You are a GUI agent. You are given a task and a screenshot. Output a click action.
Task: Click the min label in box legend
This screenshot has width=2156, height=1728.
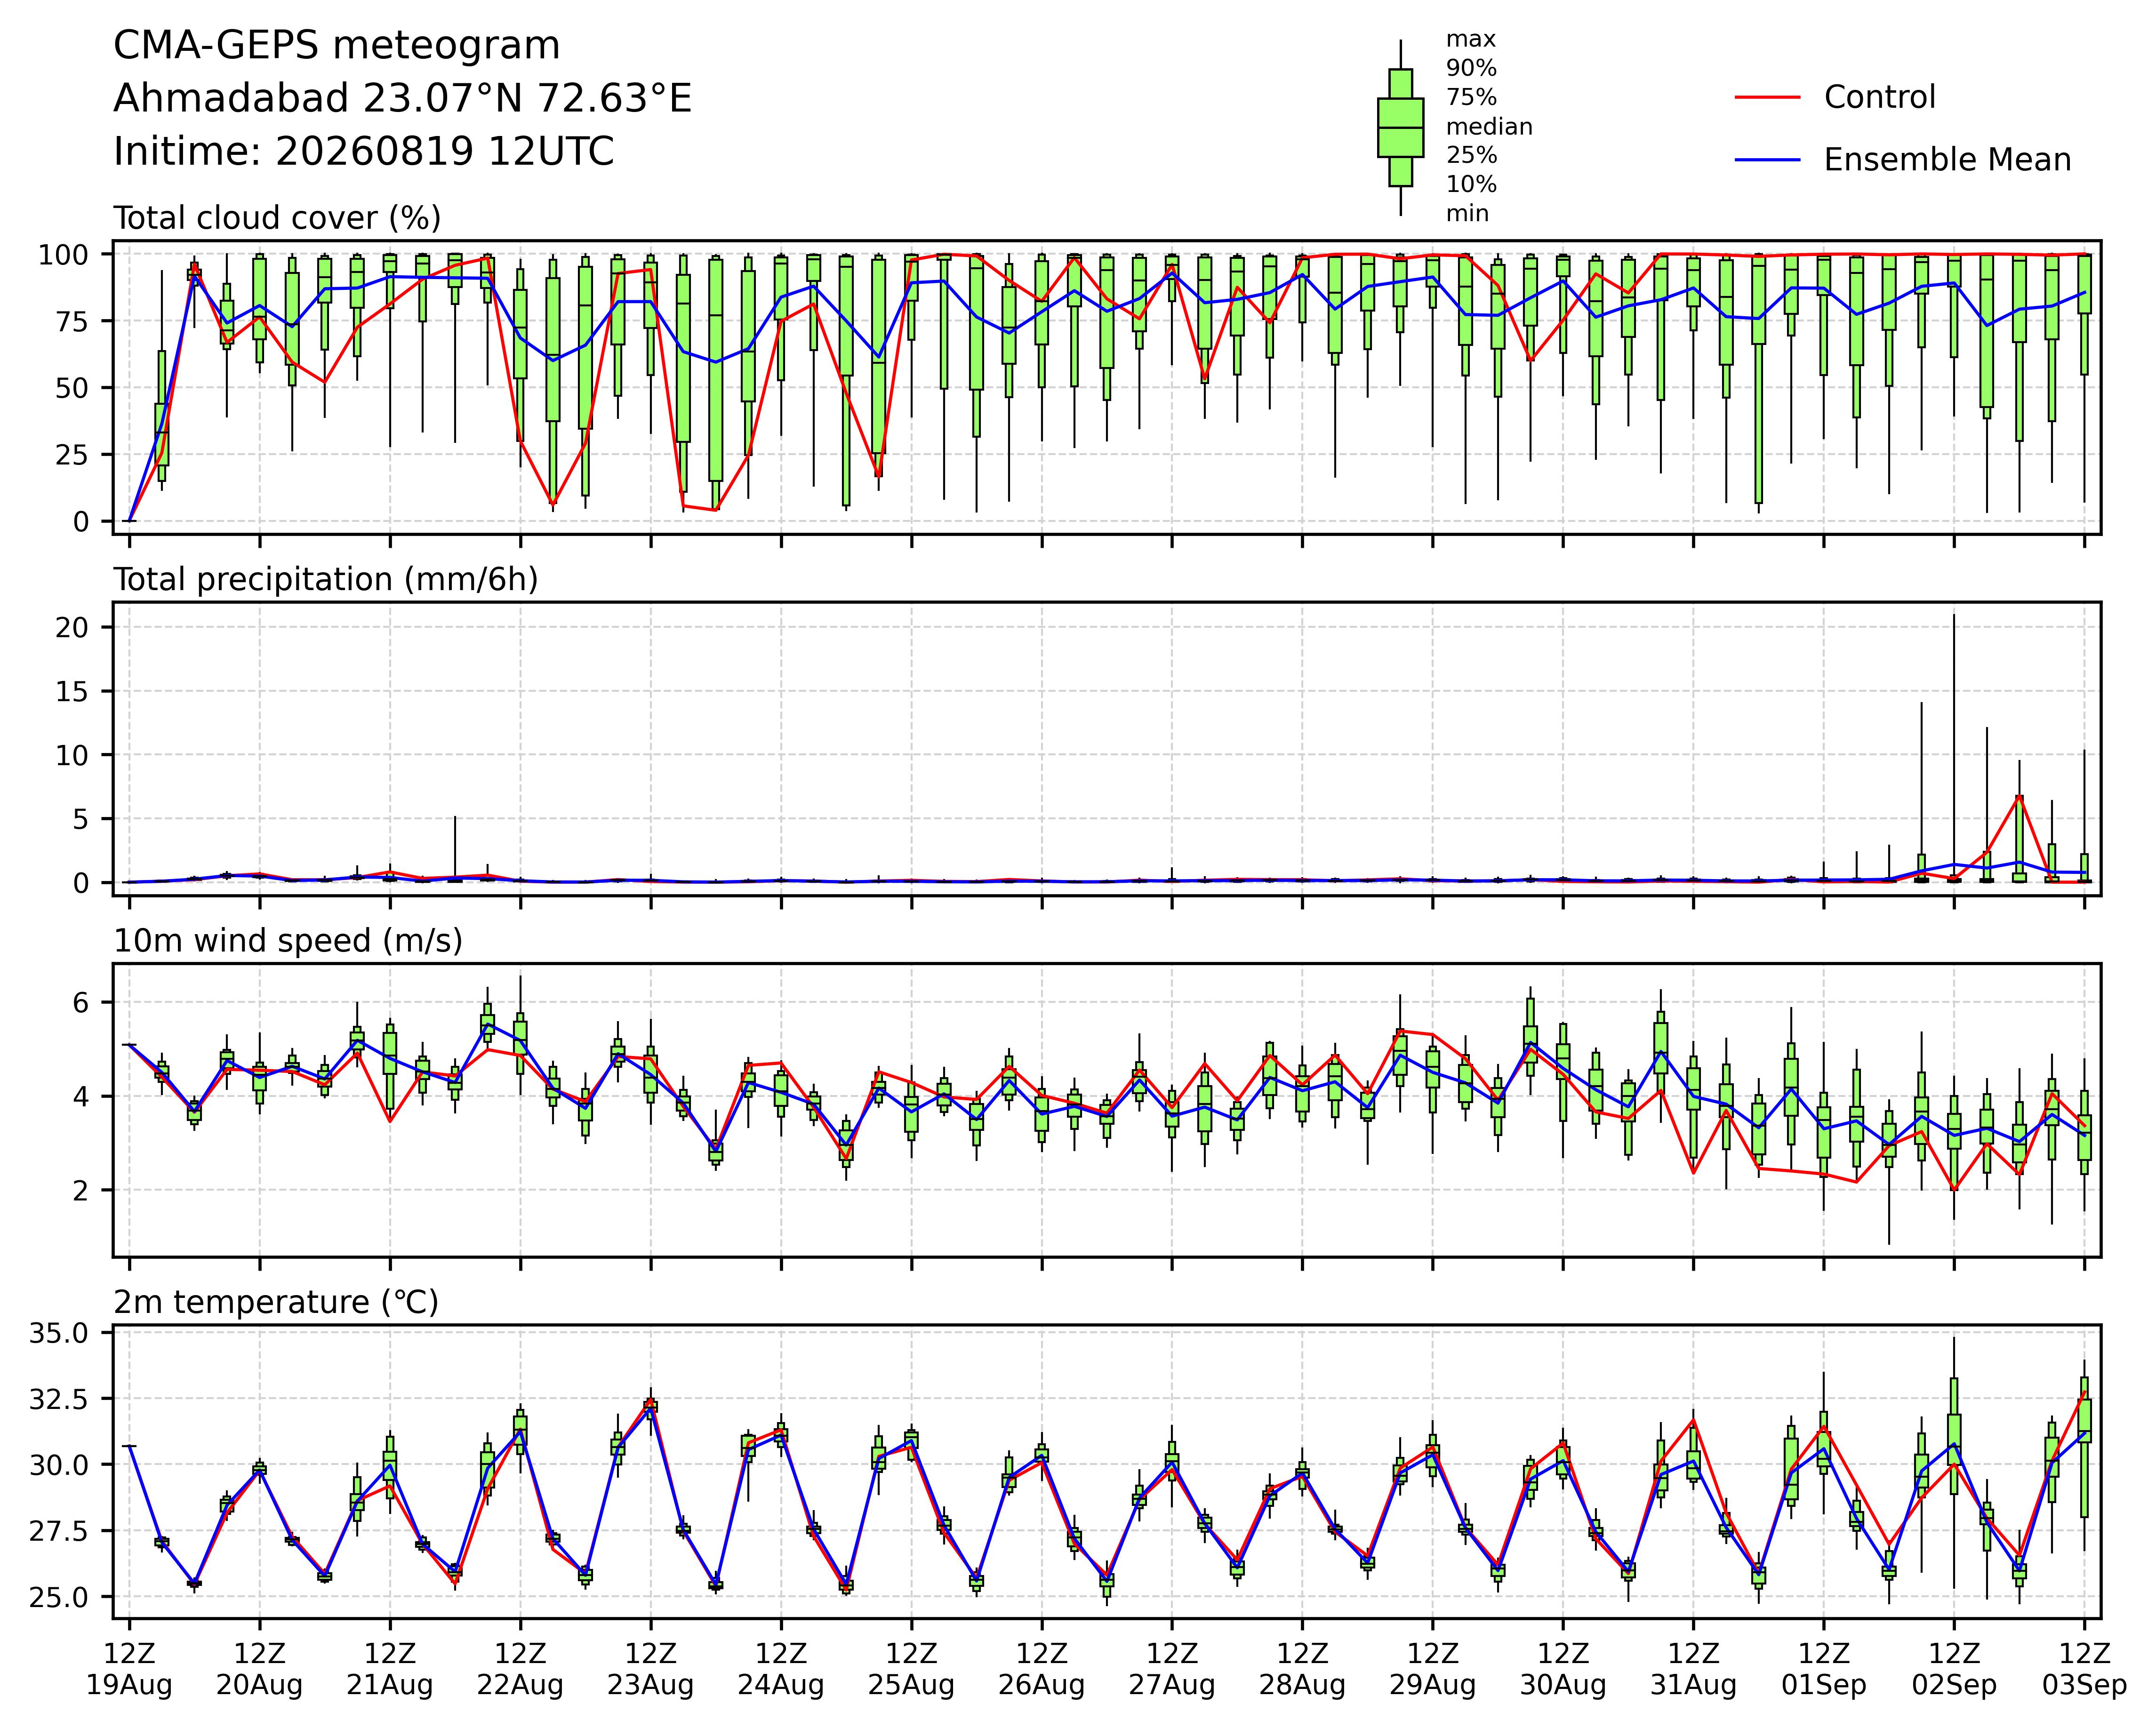(1467, 214)
